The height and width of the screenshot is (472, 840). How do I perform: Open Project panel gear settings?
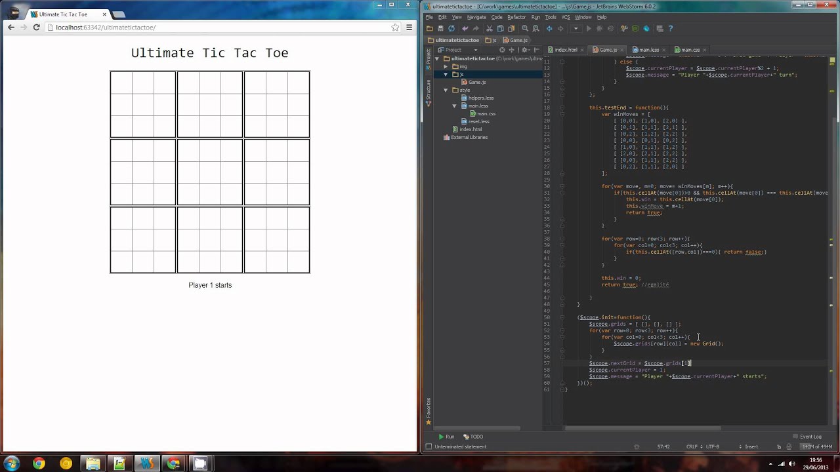[x=525, y=50]
